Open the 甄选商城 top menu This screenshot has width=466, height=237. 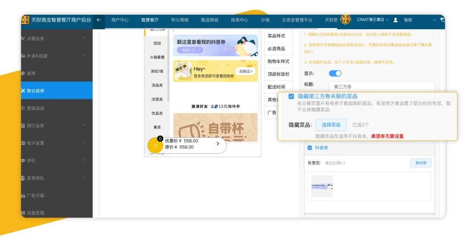coord(210,20)
